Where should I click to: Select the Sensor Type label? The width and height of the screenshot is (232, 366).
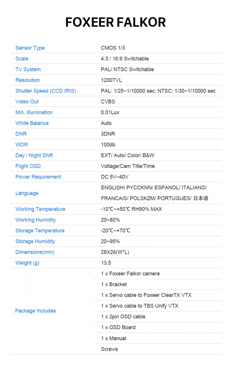click(30, 48)
